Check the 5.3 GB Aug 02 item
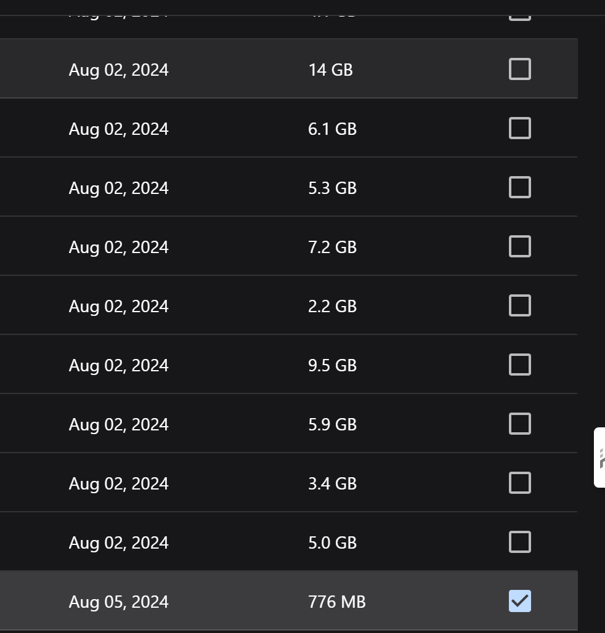Screen dimensions: 605x633 pyautogui.click(x=519, y=187)
